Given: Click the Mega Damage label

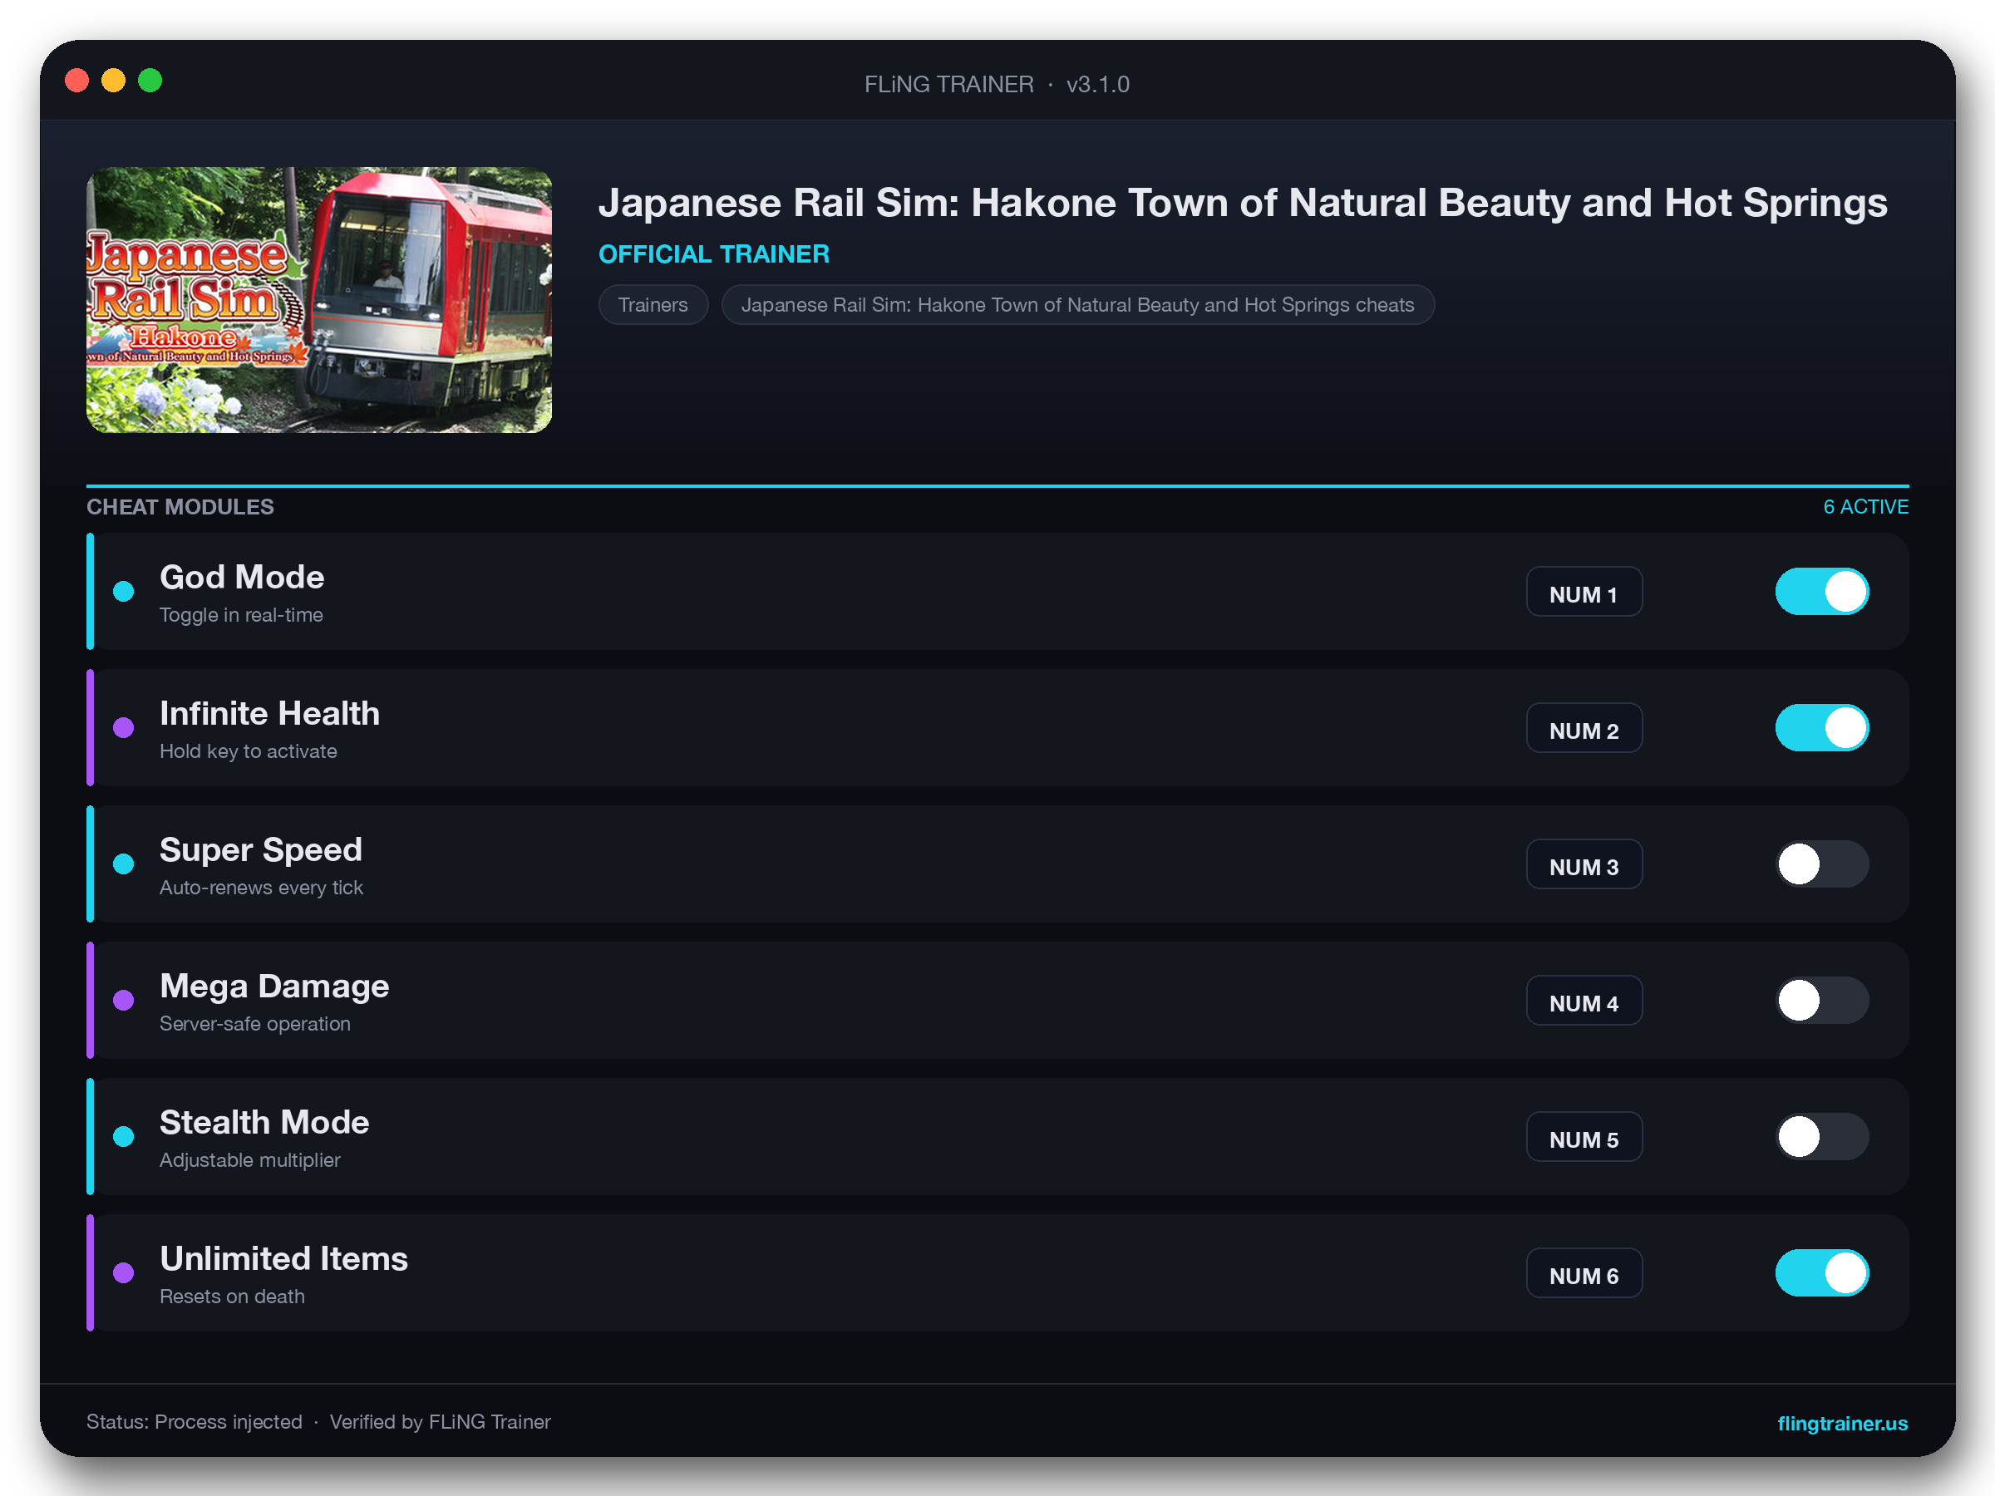Looking at the screenshot, I should (x=274, y=986).
